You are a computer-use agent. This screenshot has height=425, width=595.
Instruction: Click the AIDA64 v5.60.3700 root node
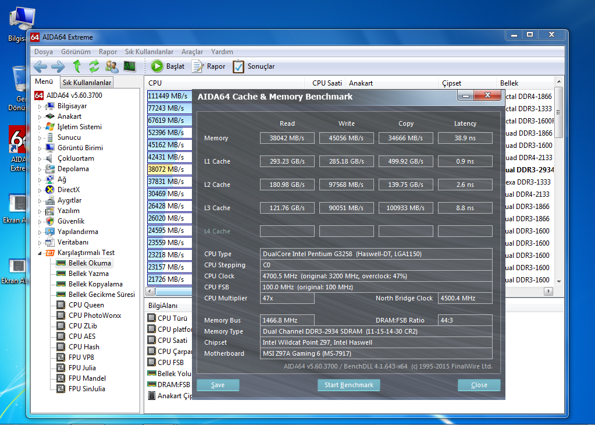(x=74, y=95)
